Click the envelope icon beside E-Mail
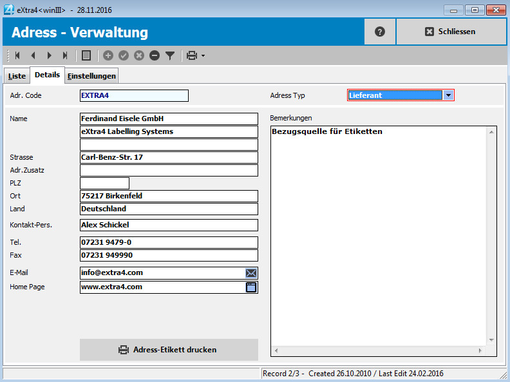 coord(251,272)
